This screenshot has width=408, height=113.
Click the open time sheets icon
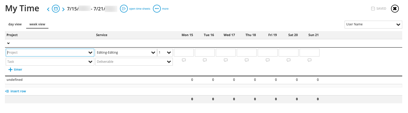pyautogui.click(x=124, y=9)
